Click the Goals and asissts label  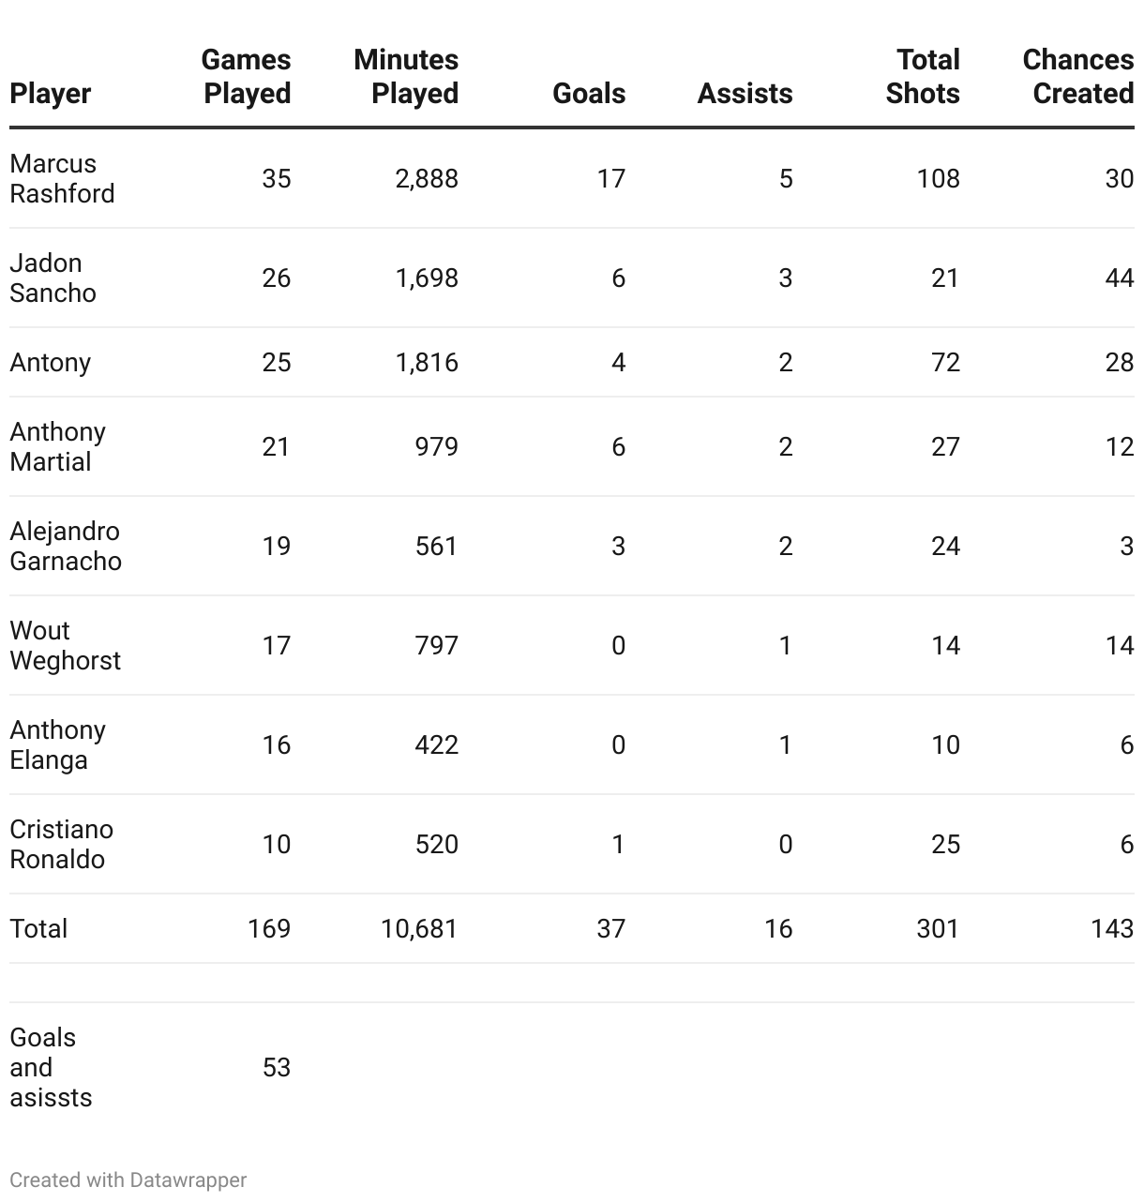pyautogui.click(x=51, y=1067)
